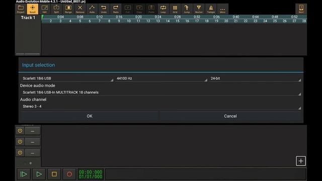This screenshot has width=322, height=181.
Task: Click the Next screen icon
Action: (301, 9)
